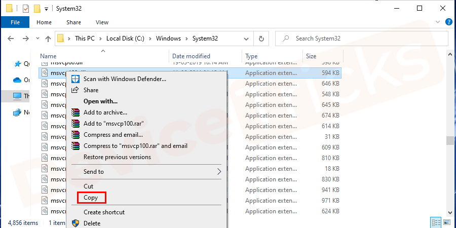Click System32 in the address breadcrumb
This screenshot has height=228, width=456.
[x=205, y=39]
